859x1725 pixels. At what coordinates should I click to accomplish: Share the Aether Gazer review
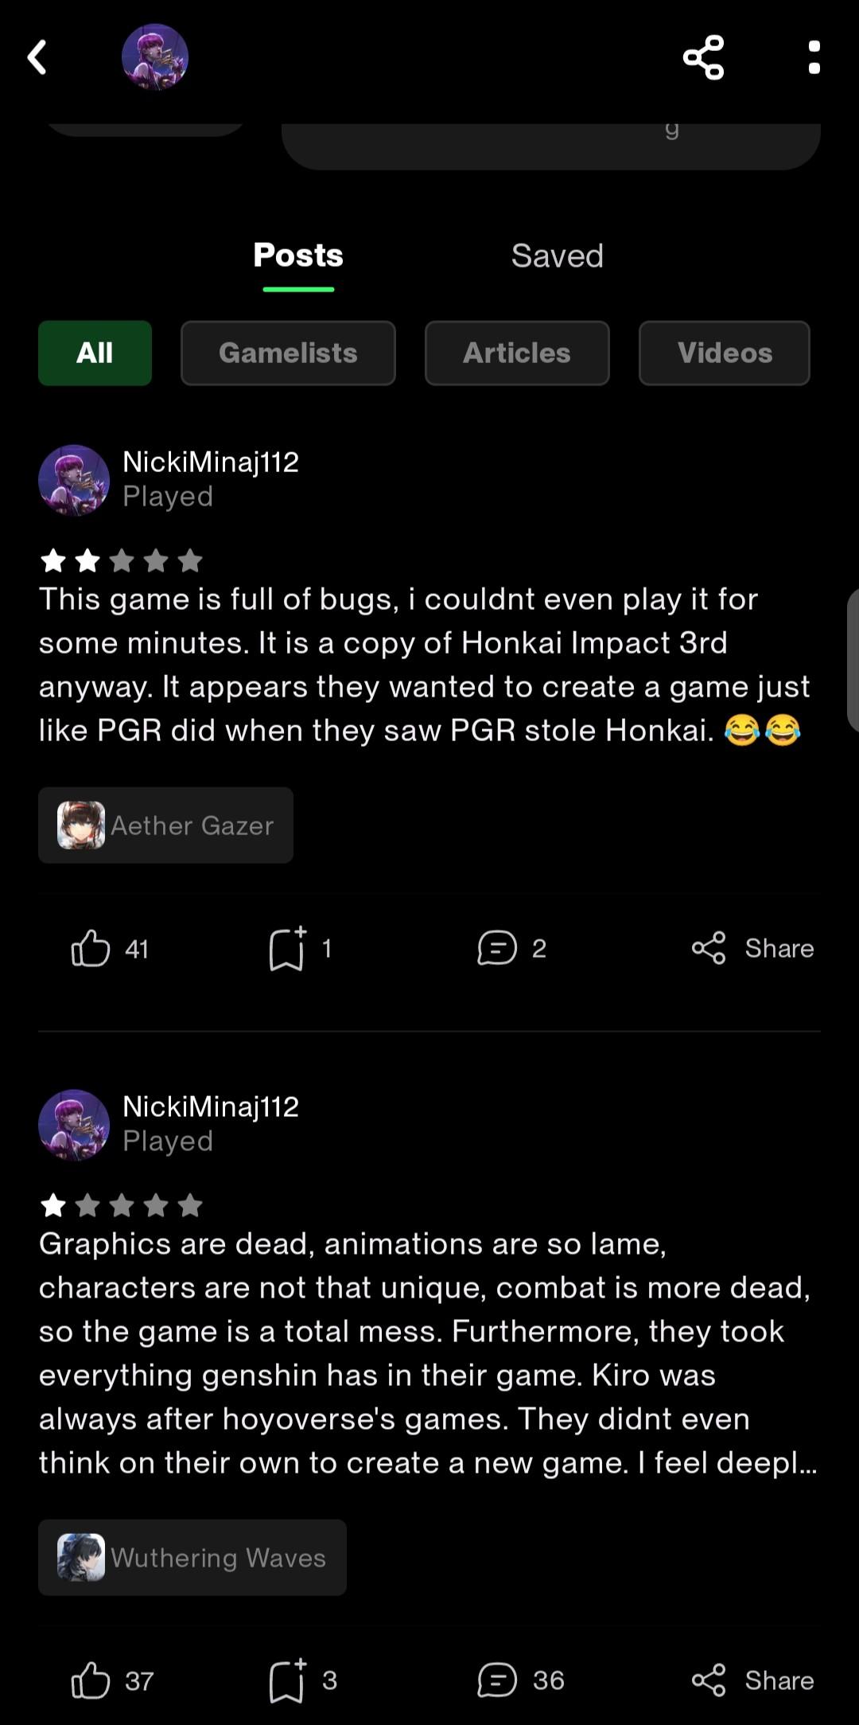coord(752,948)
